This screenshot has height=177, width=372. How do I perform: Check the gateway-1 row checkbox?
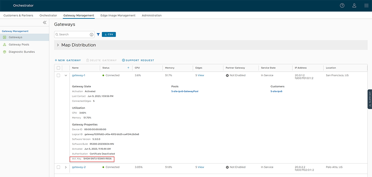coord(59,75)
